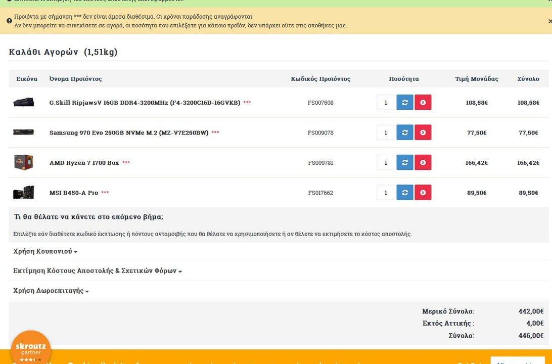Click the Όνομα Προϊόντος column header
The image size is (552, 364).
[x=75, y=79]
